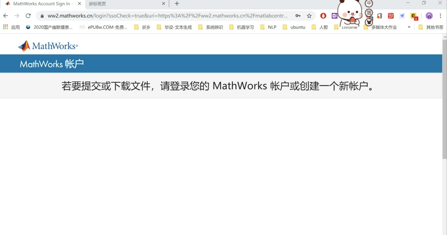Open the NLP bookmark folder
447x235 pixels.
pyautogui.click(x=268, y=27)
